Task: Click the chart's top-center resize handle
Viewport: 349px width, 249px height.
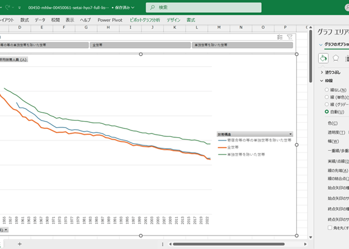Action: tap(141, 54)
